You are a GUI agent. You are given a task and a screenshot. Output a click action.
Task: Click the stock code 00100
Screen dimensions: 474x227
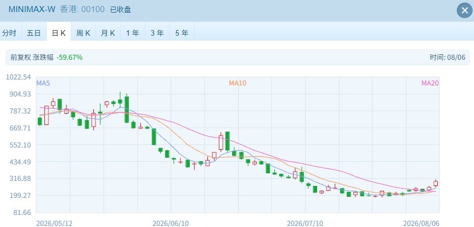point(93,9)
